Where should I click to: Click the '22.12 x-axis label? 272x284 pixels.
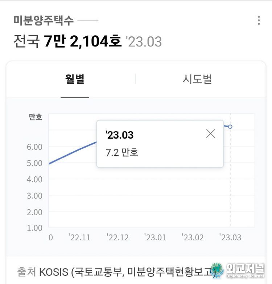[x=118, y=237]
